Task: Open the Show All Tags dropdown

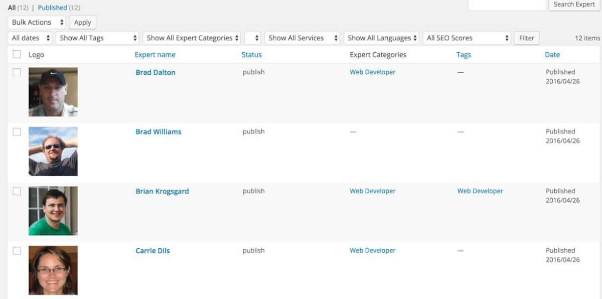Action: coord(98,38)
